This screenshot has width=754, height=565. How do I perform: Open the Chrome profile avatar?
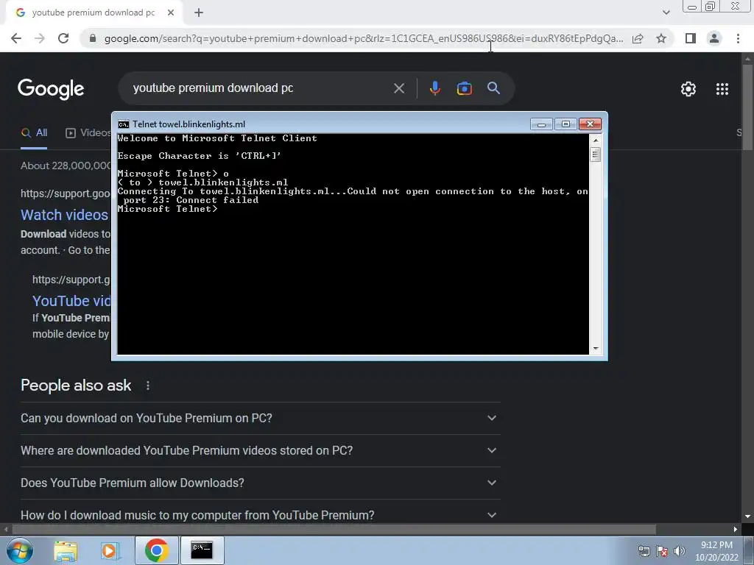tap(714, 38)
